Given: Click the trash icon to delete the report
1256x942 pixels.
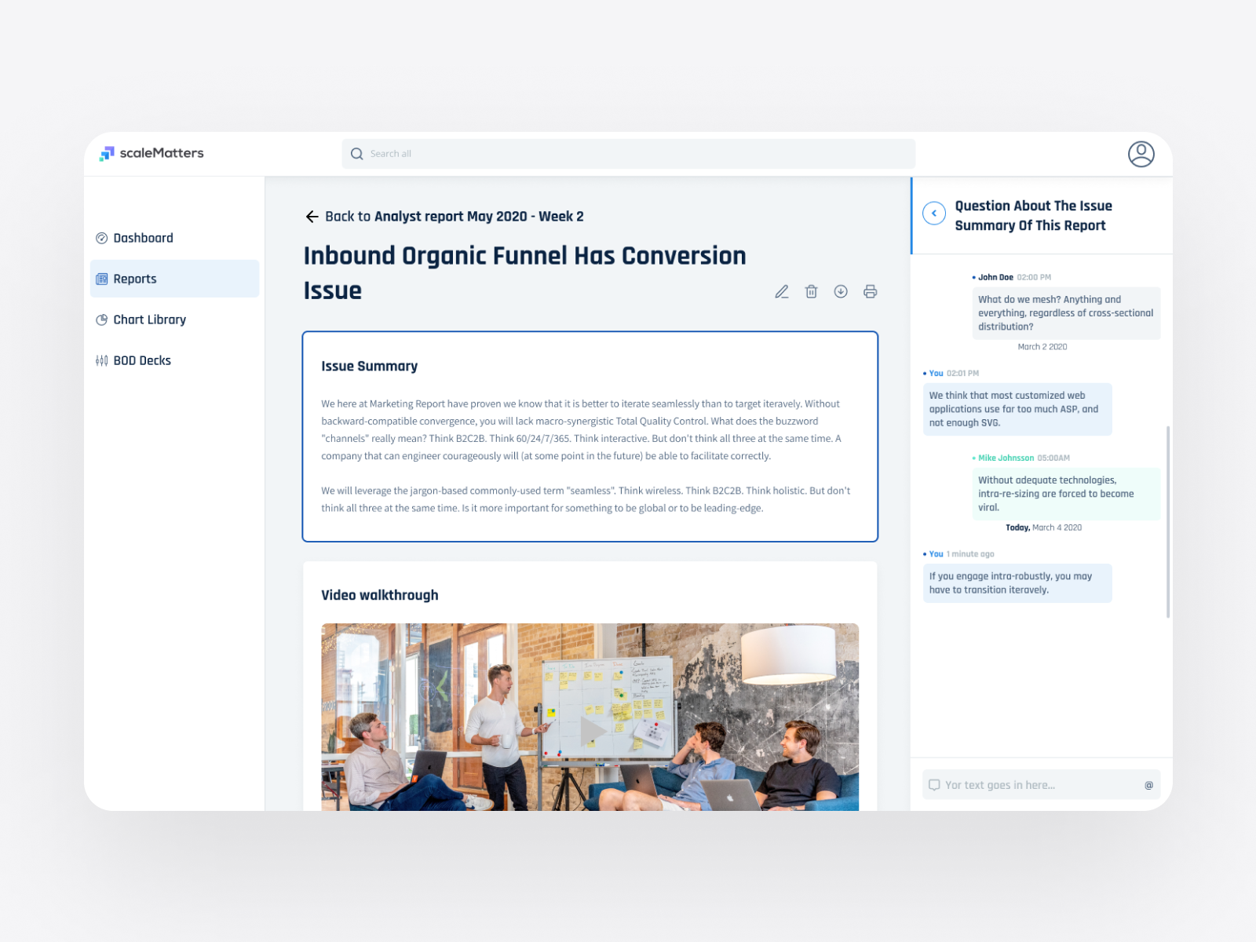Looking at the screenshot, I should click(811, 291).
